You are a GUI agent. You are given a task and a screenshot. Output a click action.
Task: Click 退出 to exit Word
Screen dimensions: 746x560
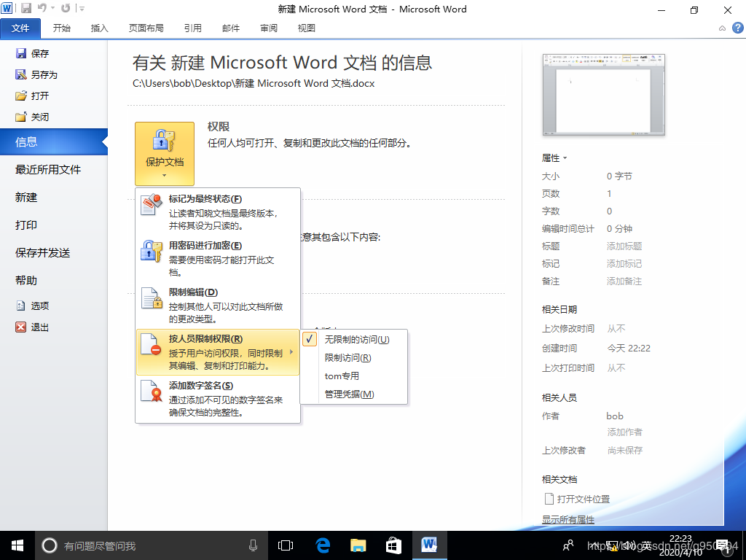point(32,327)
